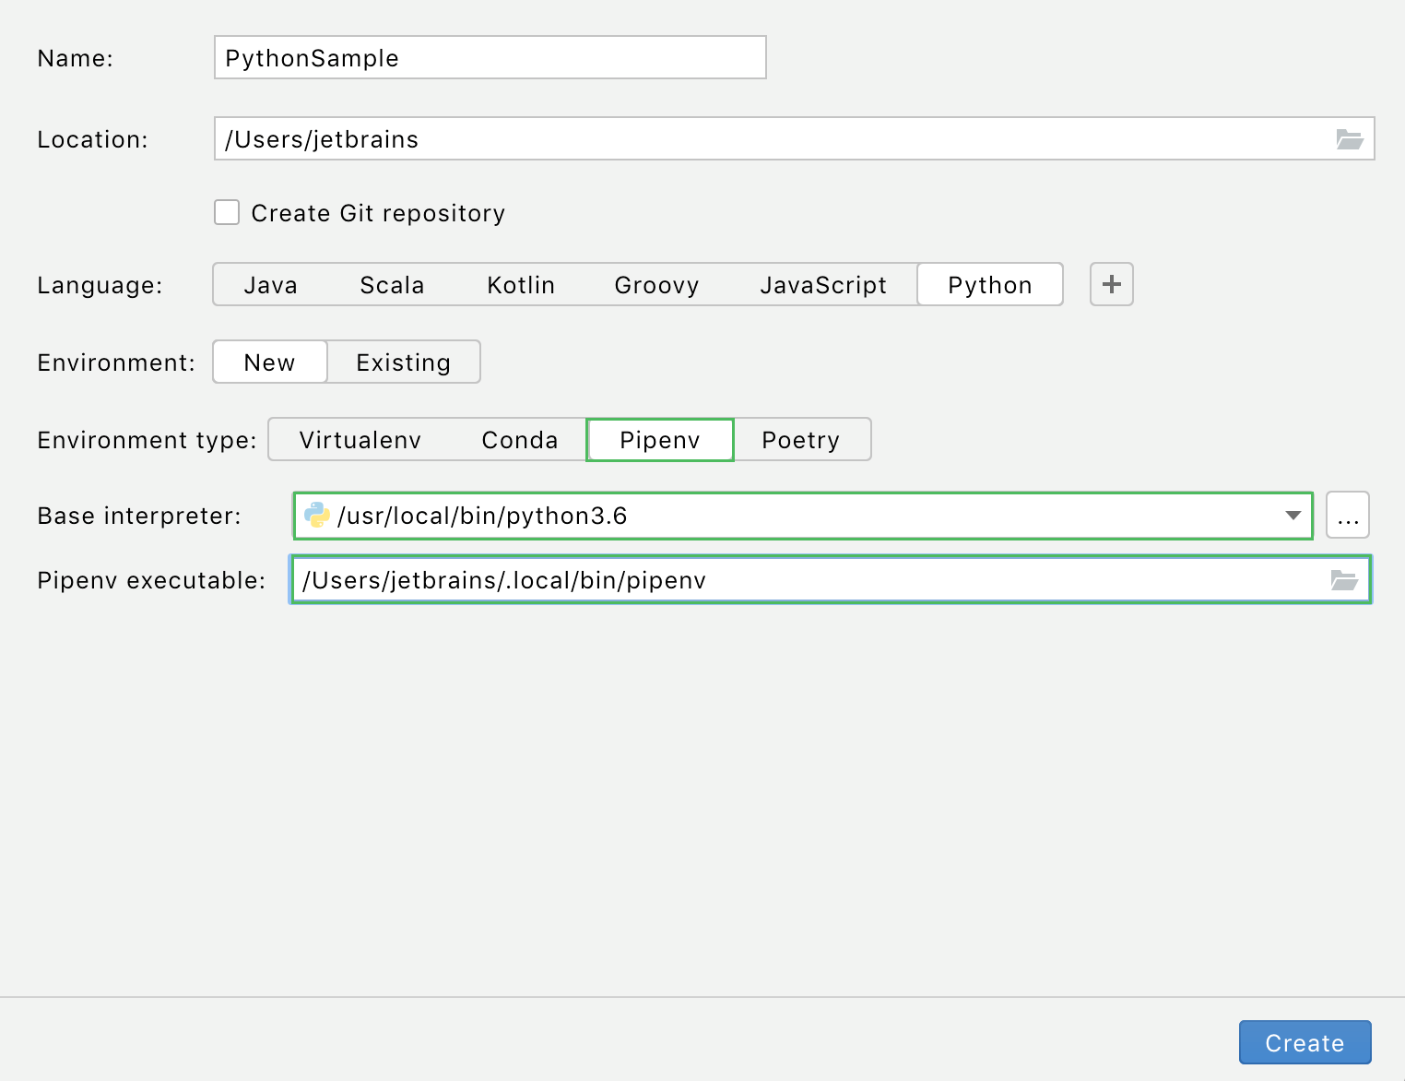Click the Python logo in Base interpreter

(x=317, y=515)
